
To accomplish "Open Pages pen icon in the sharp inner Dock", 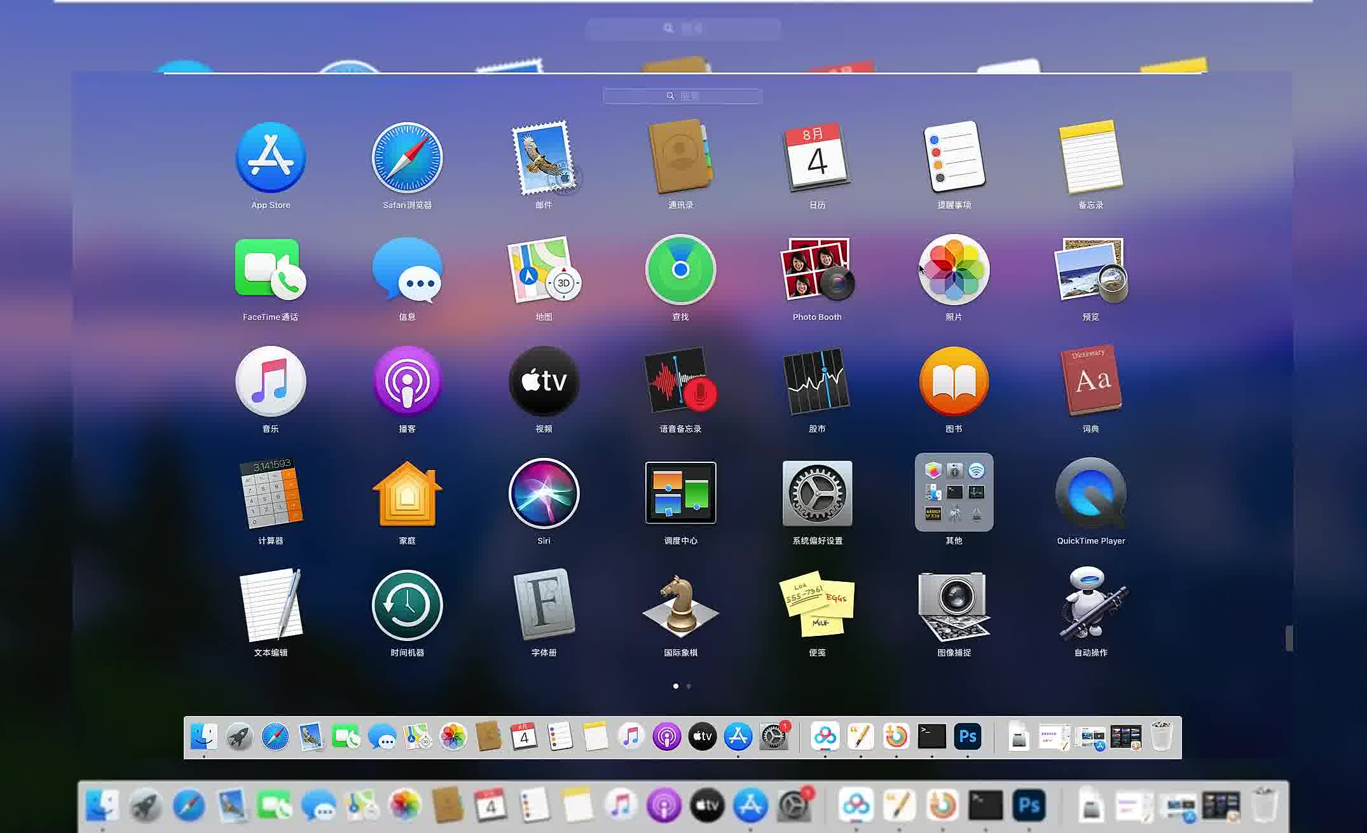I will point(860,736).
